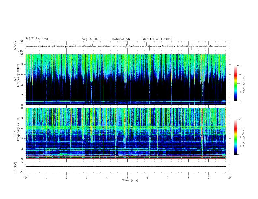Click the -7 label on ch.2 colorbar
The width and height of the screenshot is (258, 199).
click(240, 155)
